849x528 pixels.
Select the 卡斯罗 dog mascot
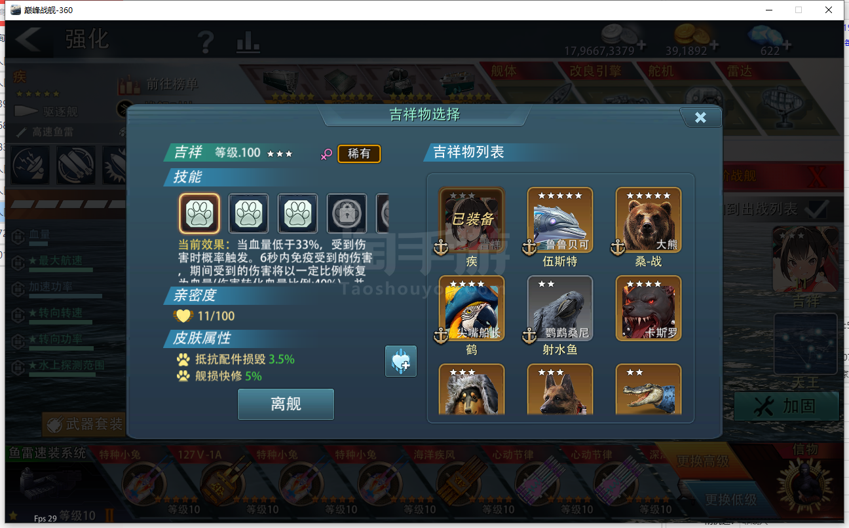click(x=649, y=309)
